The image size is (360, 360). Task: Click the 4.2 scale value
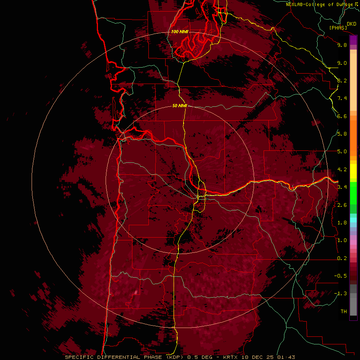coord(342,170)
